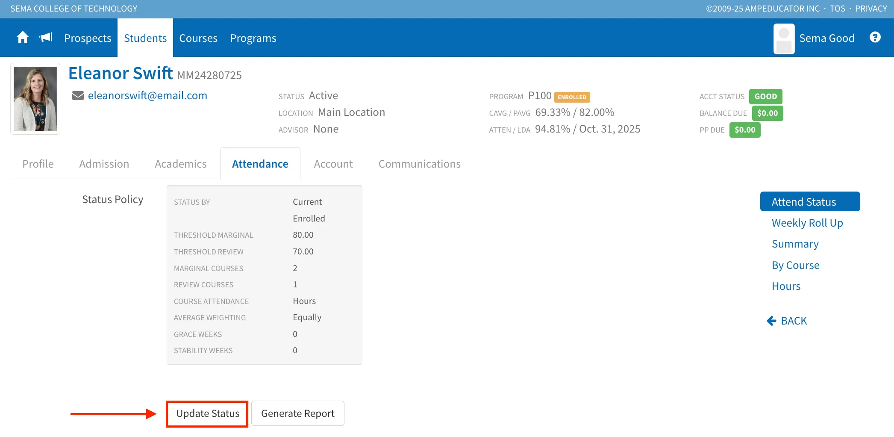The height and width of the screenshot is (437, 894).
Task: Click the envelope icon beside the email
Action: pos(78,95)
